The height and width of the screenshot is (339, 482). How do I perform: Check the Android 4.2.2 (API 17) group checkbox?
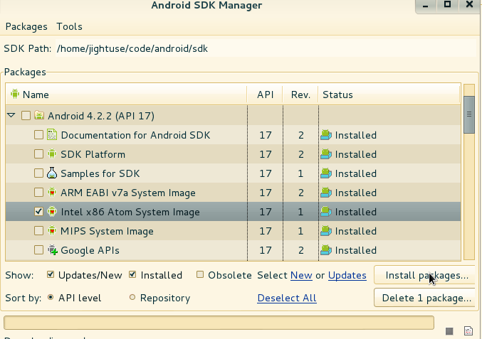tap(26, 116)
